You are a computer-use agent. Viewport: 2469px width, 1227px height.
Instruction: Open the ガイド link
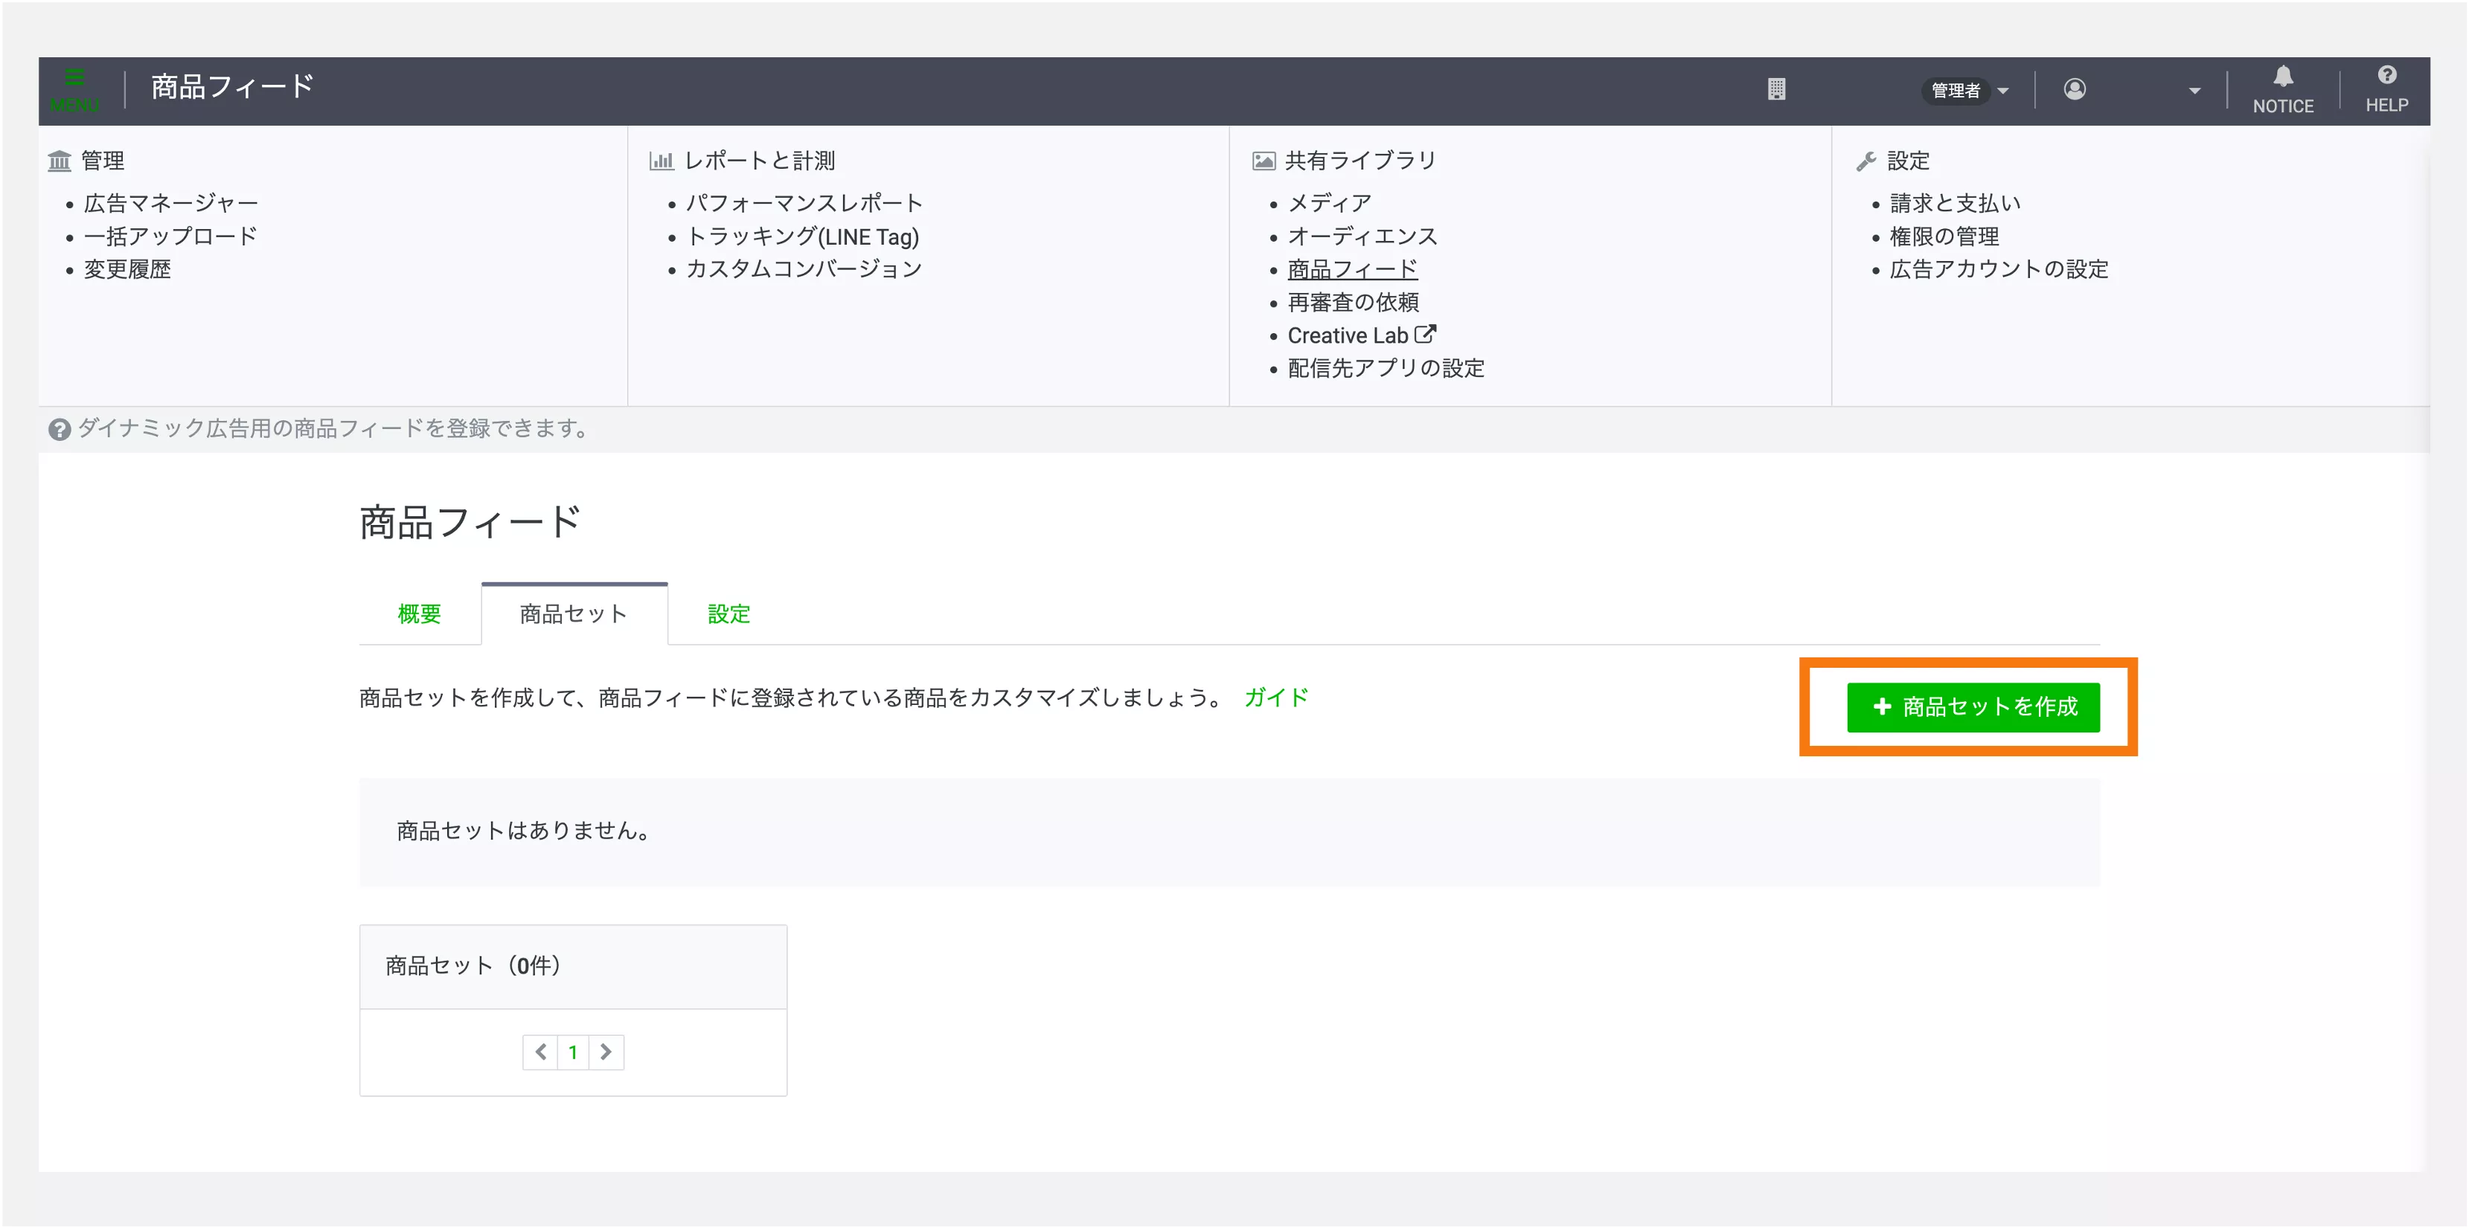[1275, 698]
